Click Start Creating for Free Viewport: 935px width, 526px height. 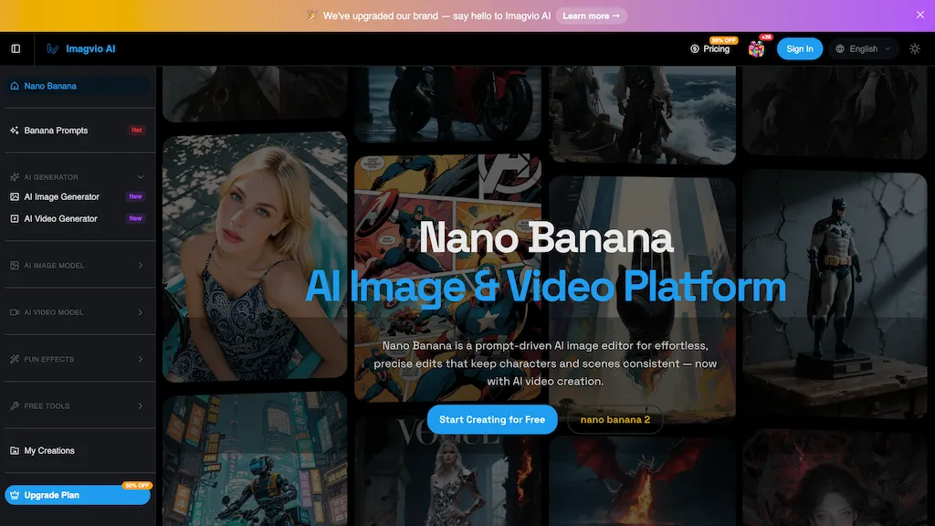point(492,419)
